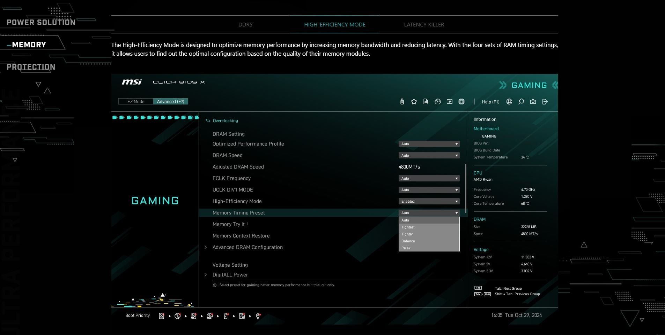Switch to the Latency Killer tab
This screenshot has height=335, width=665.
point(424,25)
